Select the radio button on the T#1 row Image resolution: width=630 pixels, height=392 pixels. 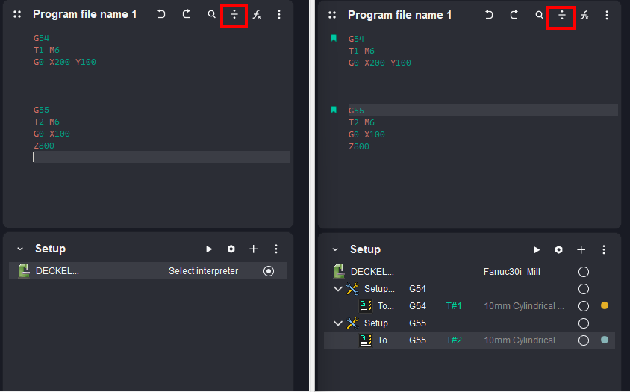click(x=584, y=306)
